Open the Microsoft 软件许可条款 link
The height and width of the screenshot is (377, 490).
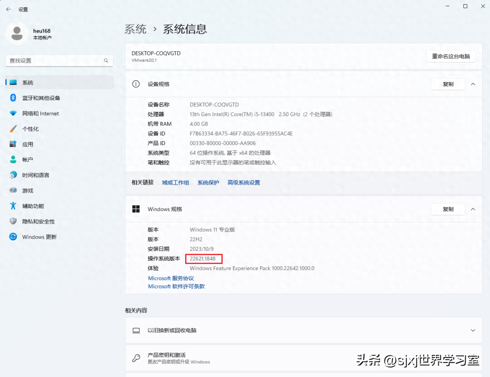(x=176, y=286)
